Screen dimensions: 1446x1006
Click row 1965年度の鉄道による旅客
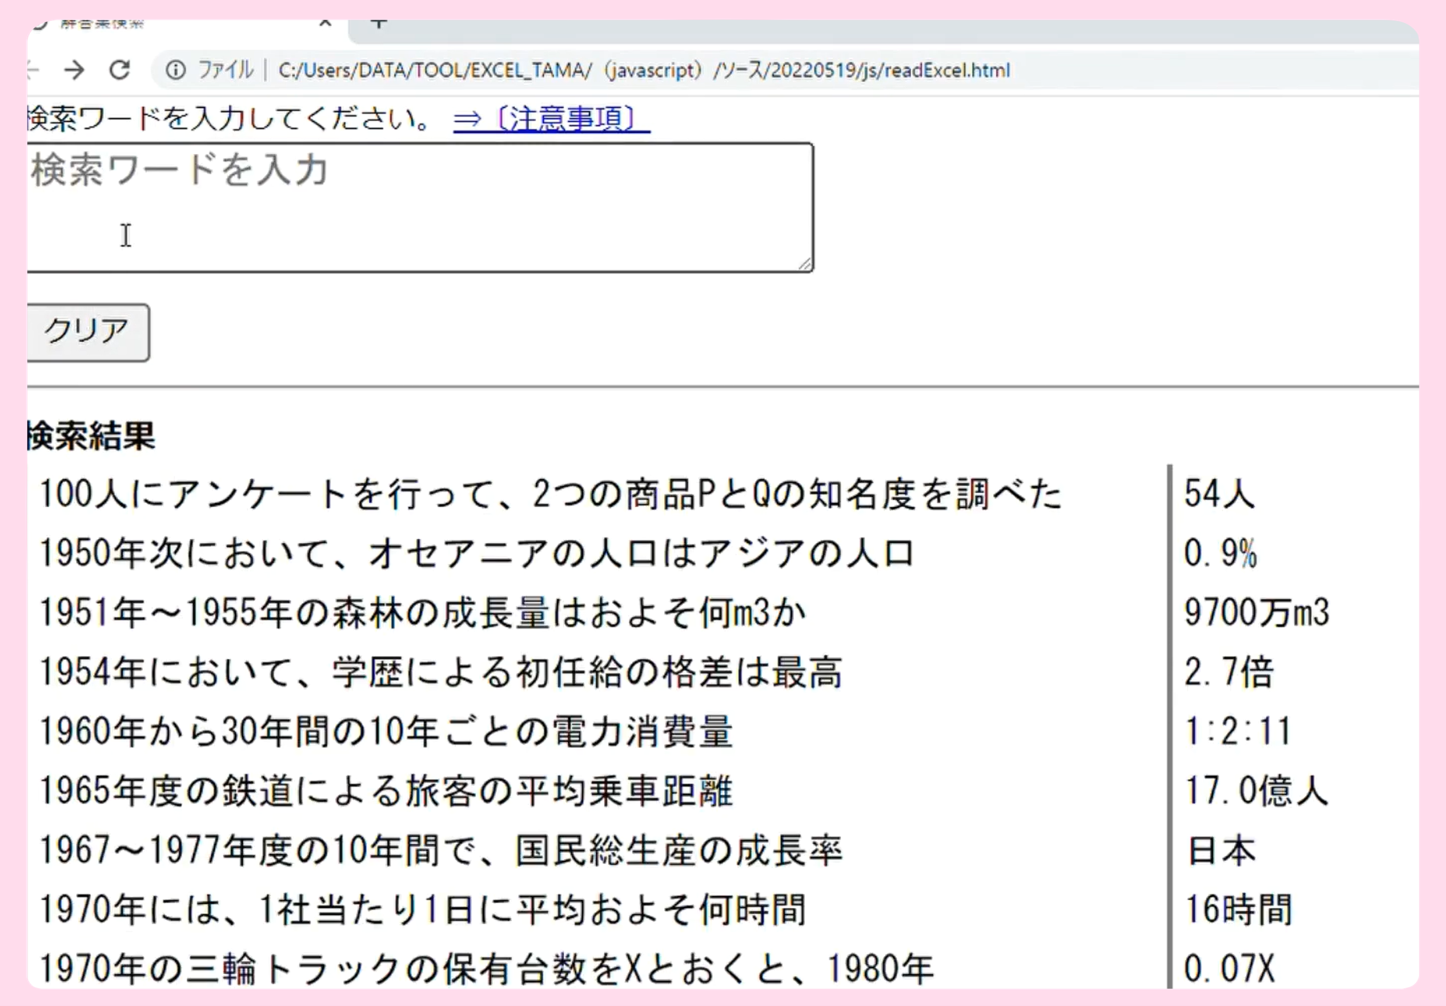(x=386, y=790)
